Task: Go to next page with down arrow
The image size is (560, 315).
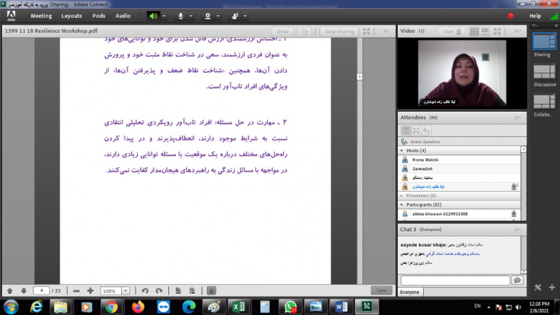Action: [x=23, y=291]
